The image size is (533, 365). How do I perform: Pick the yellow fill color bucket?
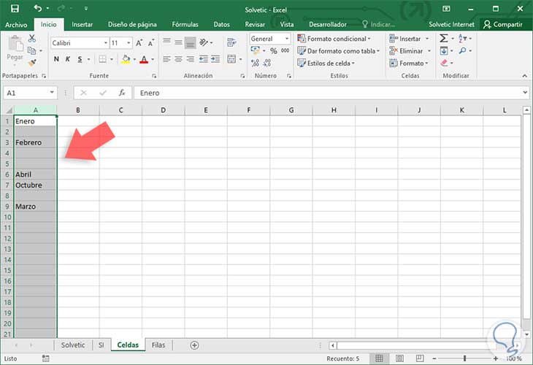(x=126, y=59)
